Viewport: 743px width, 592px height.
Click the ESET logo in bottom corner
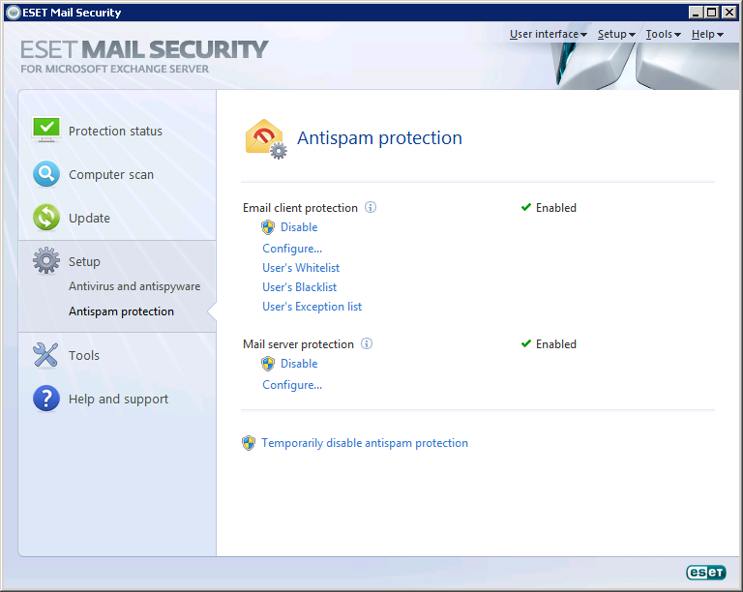705,572
